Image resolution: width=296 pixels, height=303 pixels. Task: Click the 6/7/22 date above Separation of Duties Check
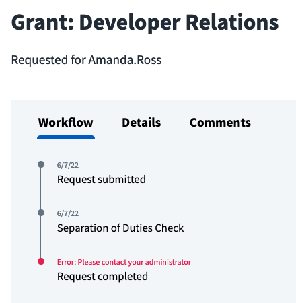click(68, 213)
